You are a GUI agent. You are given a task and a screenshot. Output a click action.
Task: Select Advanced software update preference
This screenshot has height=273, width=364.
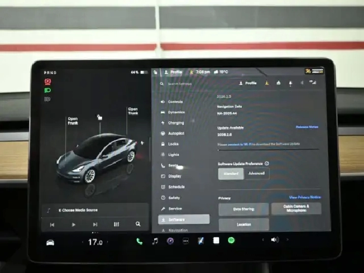pyautogui.click(x=256, y=174)
